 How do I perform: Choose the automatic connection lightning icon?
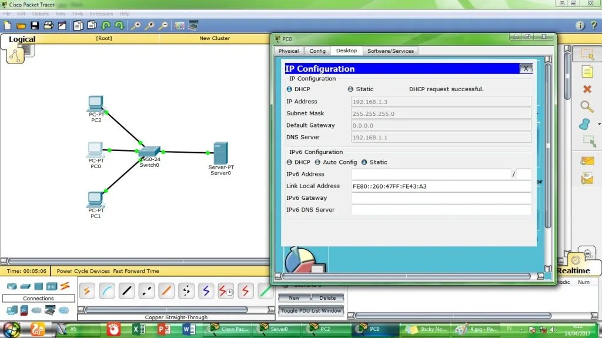tap(87, 291)
